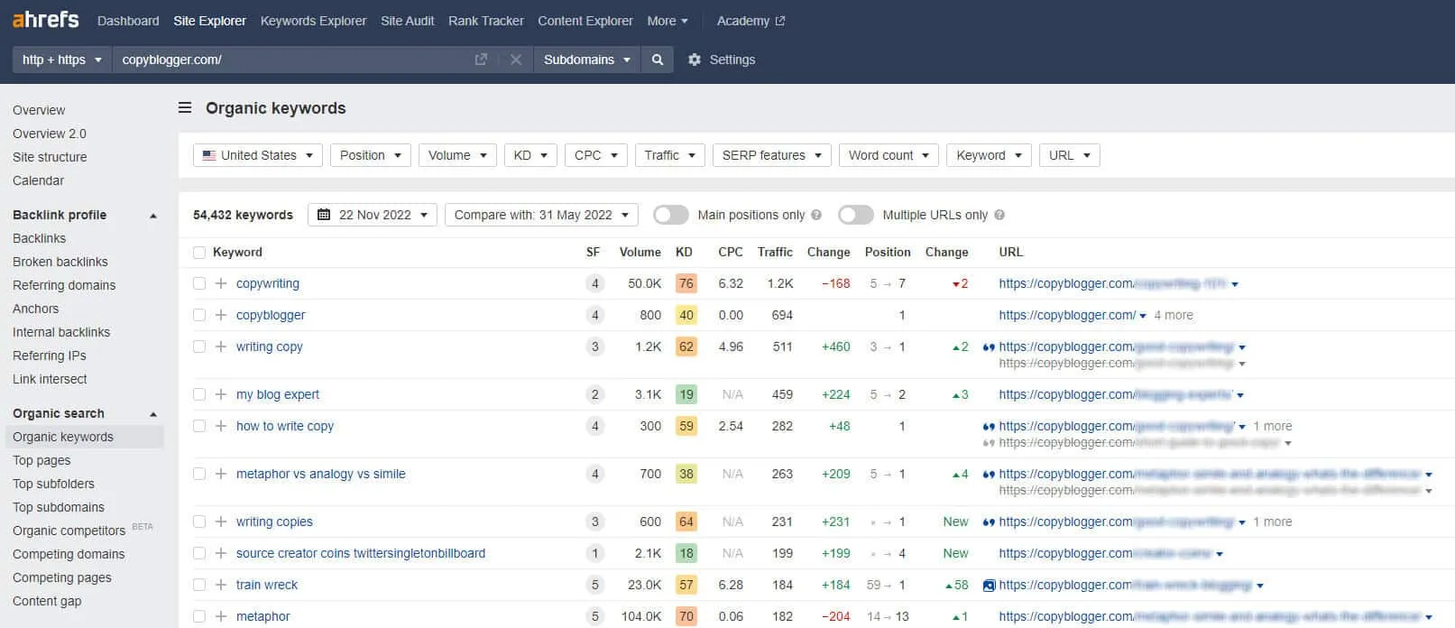Click plus icon for metaphor keyword row
Screen dimensions: 1455x628
coord(221,616)
